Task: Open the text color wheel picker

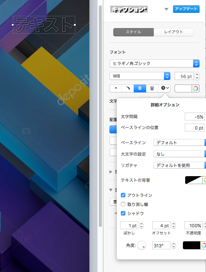Action: tap(195, 89)
